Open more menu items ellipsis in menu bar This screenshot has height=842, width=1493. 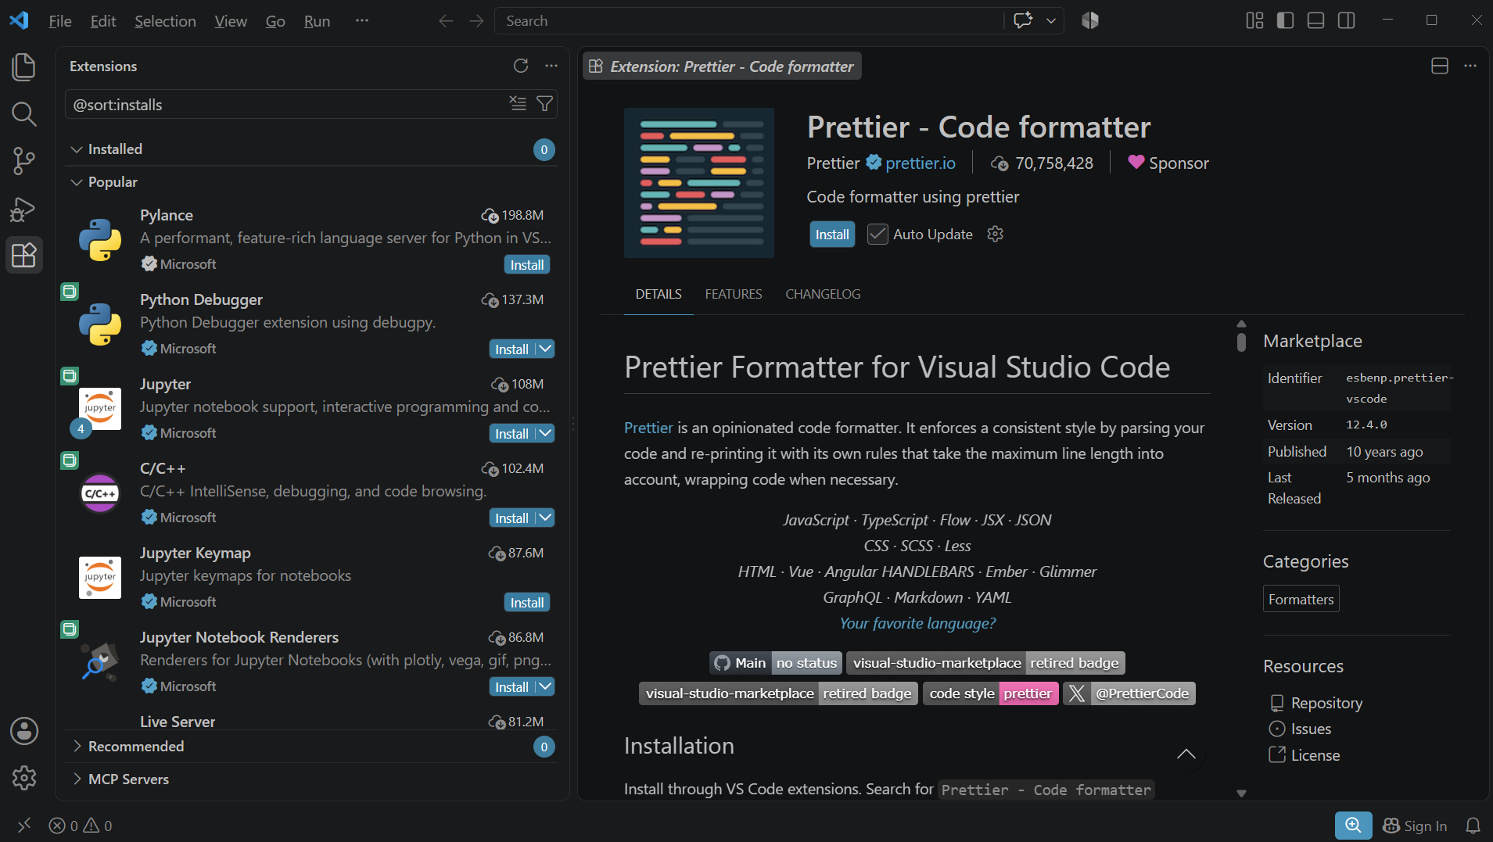(361, 21)
